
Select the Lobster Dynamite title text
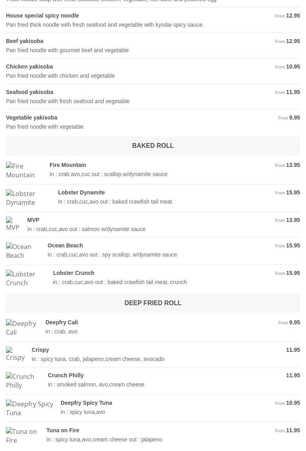point(81,192)
